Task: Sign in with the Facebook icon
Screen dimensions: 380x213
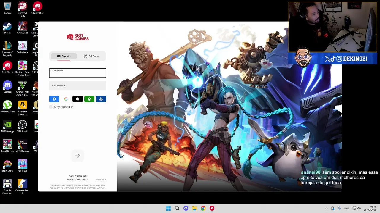Action: [54, 99]
